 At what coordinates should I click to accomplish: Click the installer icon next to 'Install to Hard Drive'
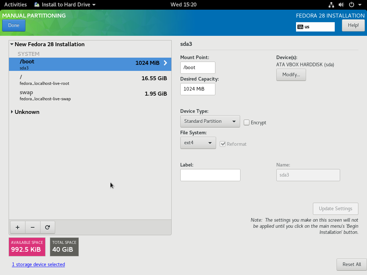pos(37,5)
